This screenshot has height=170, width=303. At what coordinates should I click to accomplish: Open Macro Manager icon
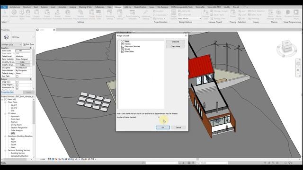pos(270,13)
